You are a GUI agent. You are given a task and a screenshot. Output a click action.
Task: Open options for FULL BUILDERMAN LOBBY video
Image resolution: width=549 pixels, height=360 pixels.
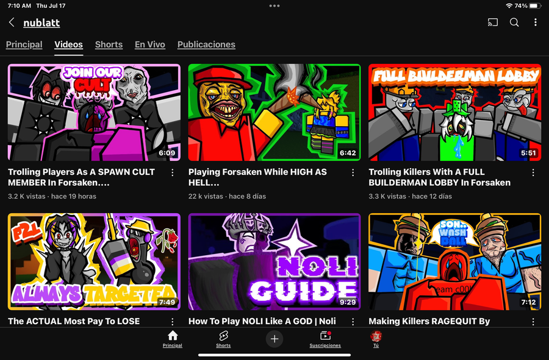point(533,172)
